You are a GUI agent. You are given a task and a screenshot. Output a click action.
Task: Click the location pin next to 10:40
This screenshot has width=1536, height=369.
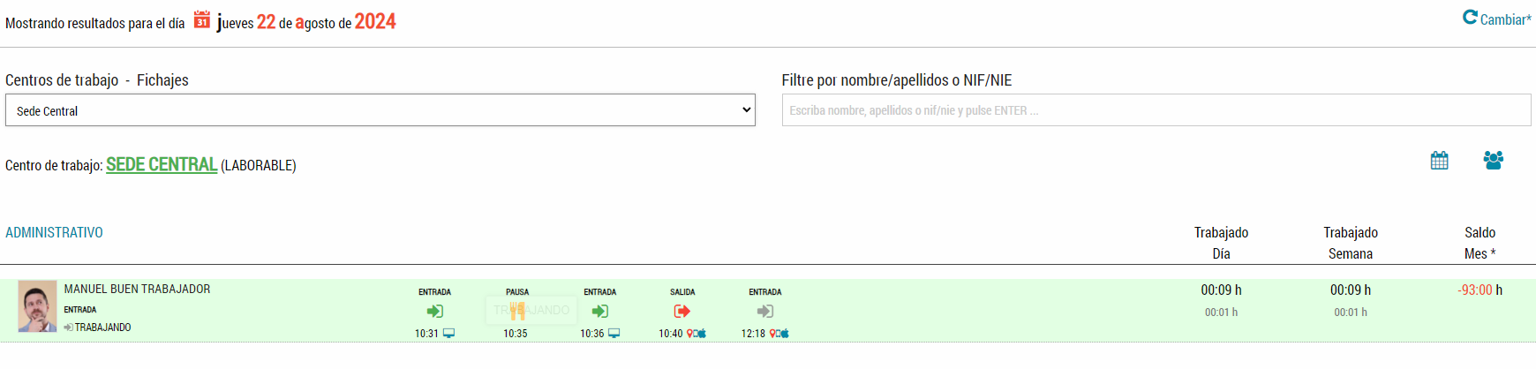(x=689, y=334)
